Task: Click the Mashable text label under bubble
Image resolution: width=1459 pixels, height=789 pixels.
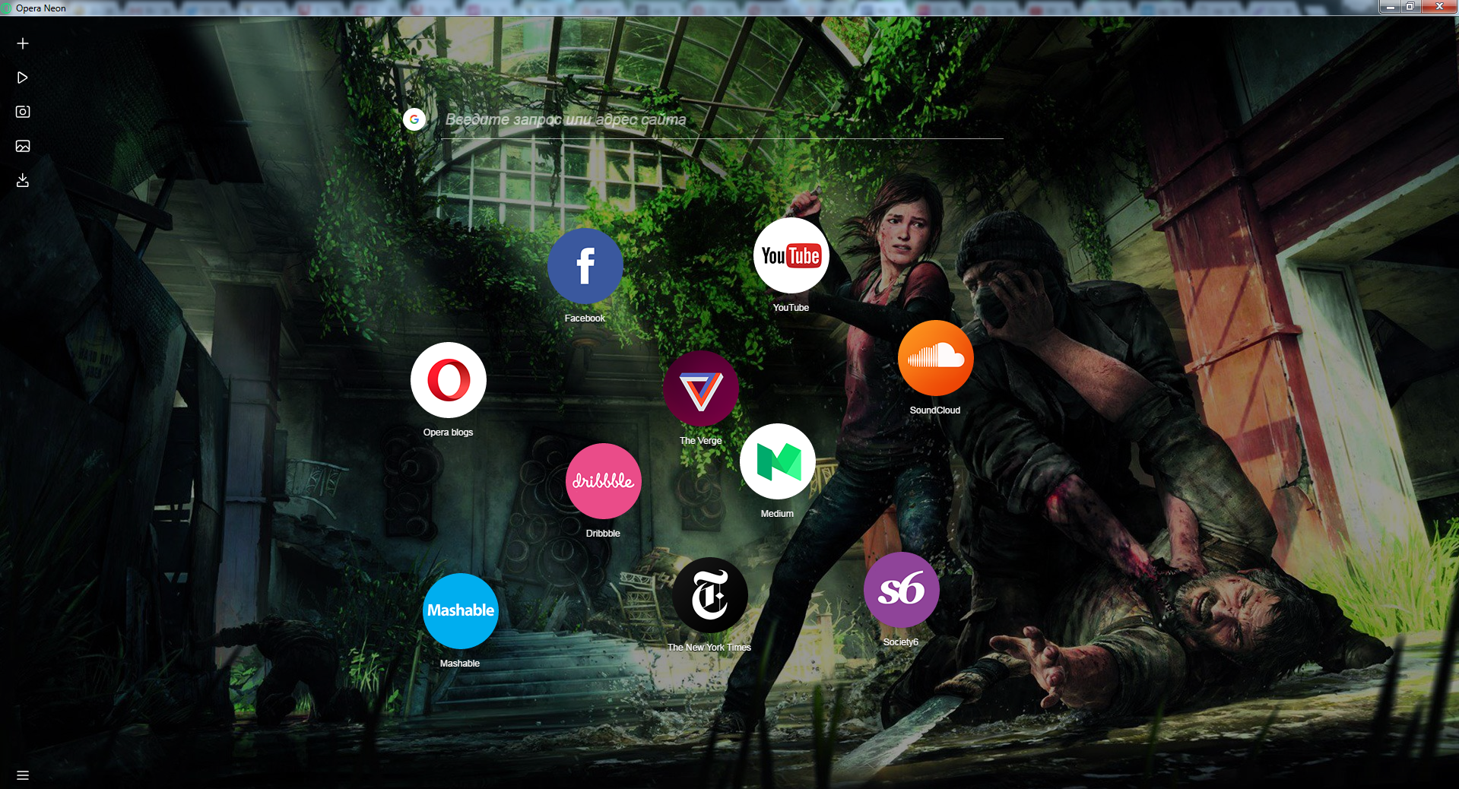Action: (x=460, y=664)
